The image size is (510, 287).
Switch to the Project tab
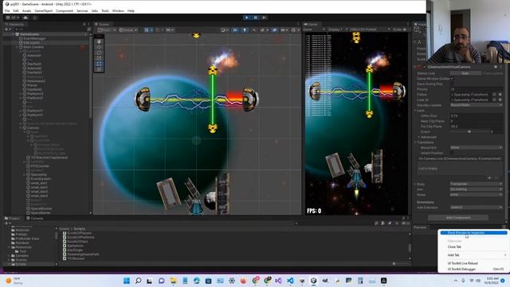click(13, 218)
